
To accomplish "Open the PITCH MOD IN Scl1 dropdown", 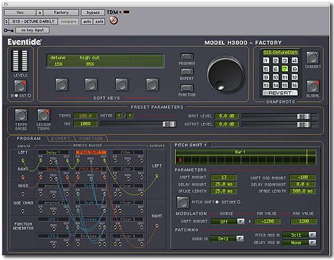I will (x=299, y=235).
